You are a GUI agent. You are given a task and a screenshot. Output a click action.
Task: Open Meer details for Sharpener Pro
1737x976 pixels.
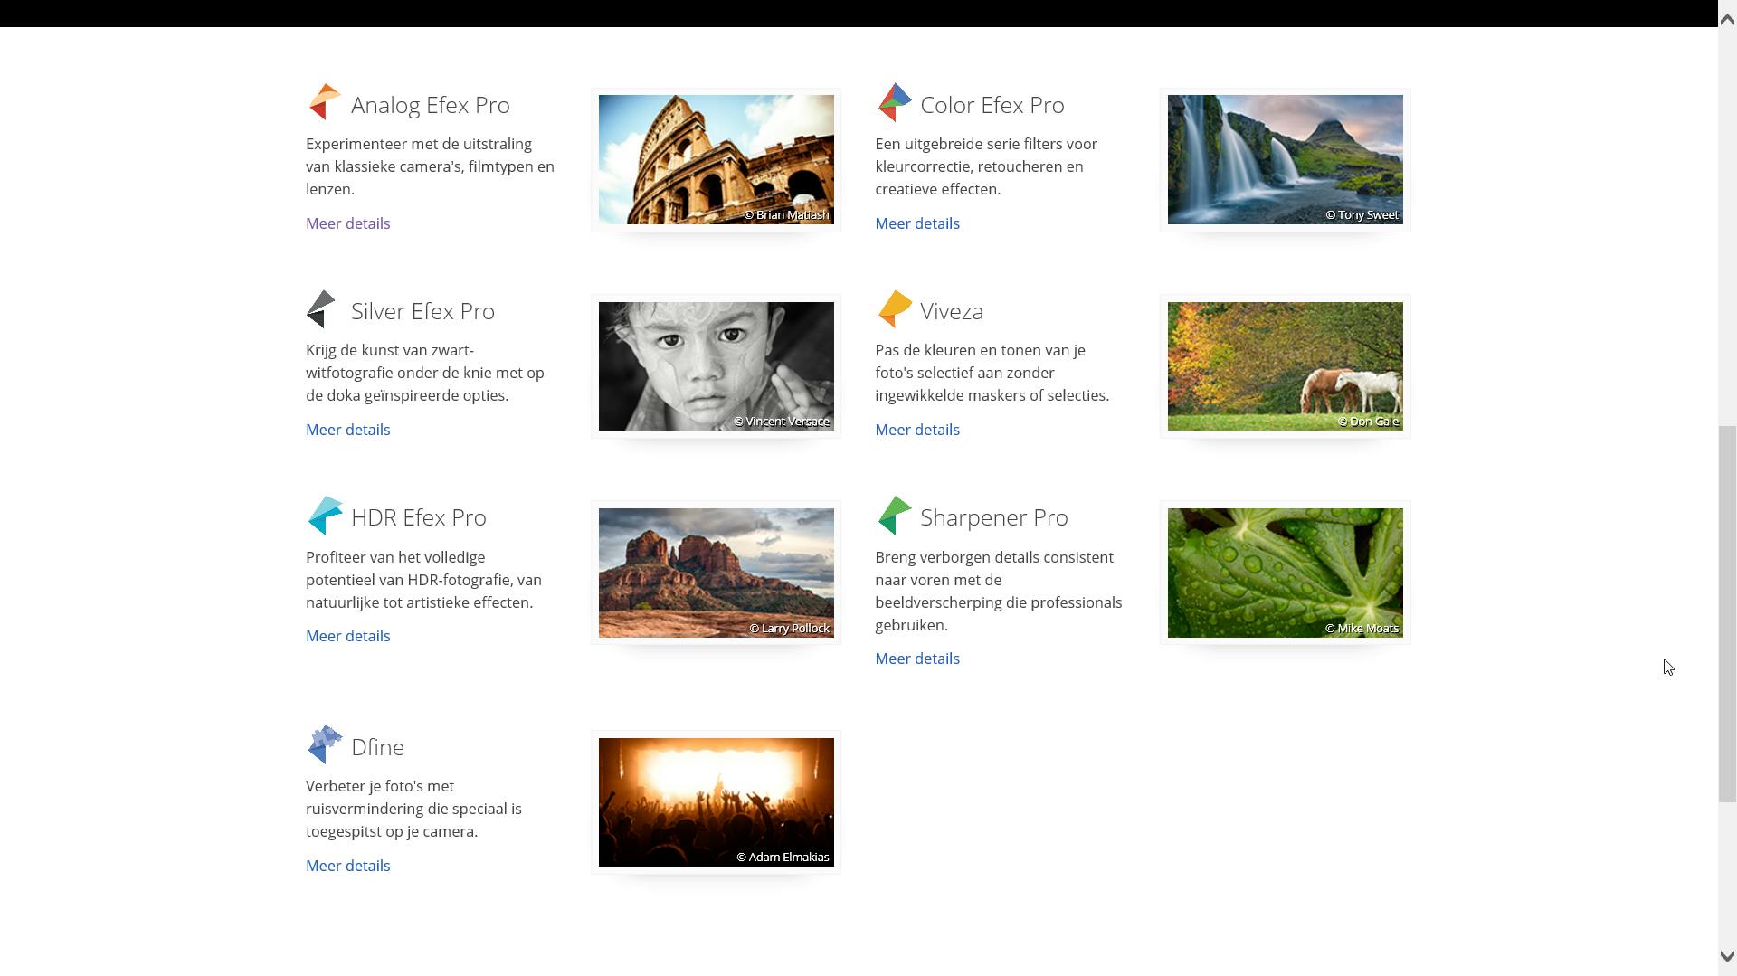click(x=916, y=659)
